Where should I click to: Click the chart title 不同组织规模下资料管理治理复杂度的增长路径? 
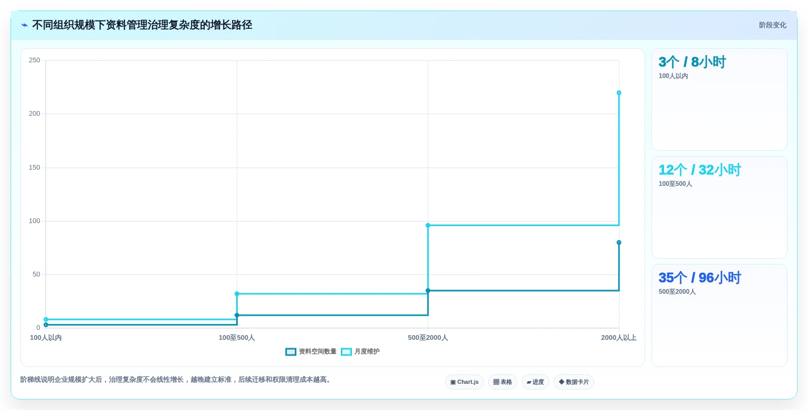click(142, 25)
